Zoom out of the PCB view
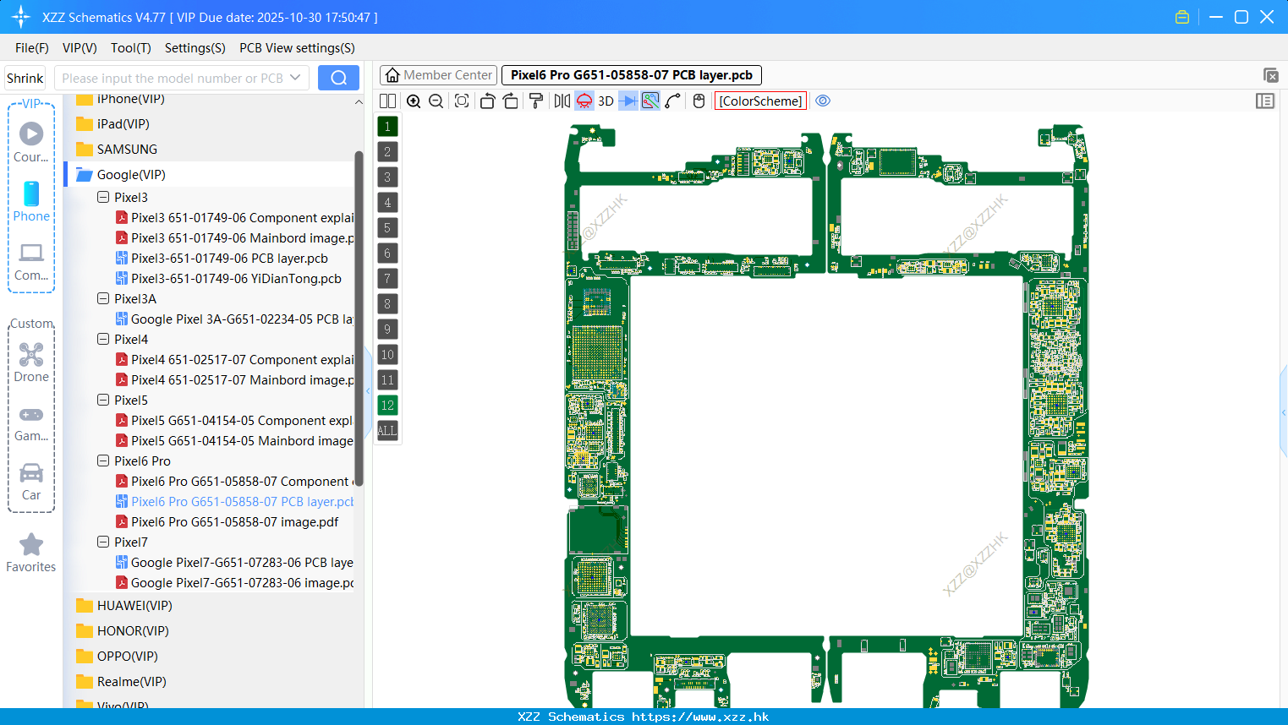The height and width of the screenshot is (725, 1288). coord(436,101)
